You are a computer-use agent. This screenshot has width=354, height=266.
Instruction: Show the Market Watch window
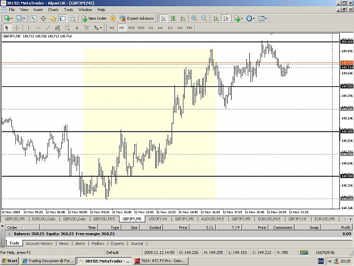tap(33, 18)
